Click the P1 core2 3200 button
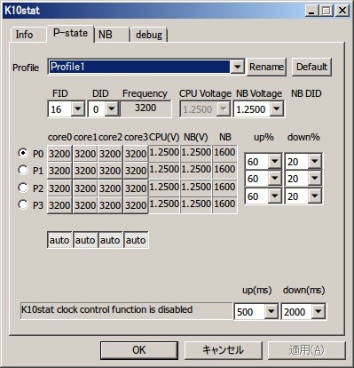 pyautogui.click(x=110, y=171)
